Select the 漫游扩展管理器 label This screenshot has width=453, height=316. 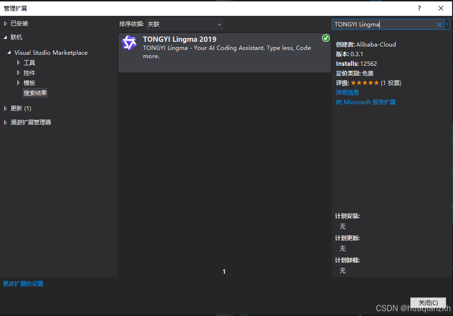(31, 122)
